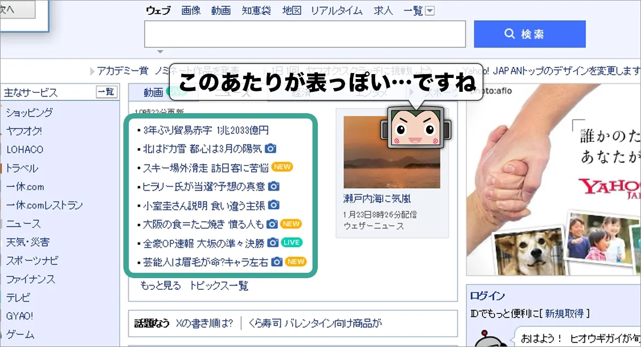Open LOHACO in services list
The height and width of the screenshot is (347, 641).
pyautogui.click(x=25, y=149)
